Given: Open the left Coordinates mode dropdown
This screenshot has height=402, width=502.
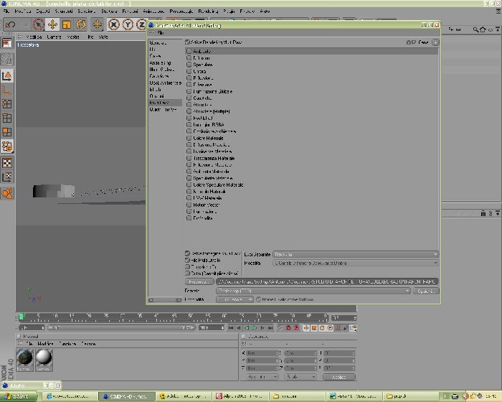Looking at the screenshot, I should pyautogui.click(x=262, y=377).
